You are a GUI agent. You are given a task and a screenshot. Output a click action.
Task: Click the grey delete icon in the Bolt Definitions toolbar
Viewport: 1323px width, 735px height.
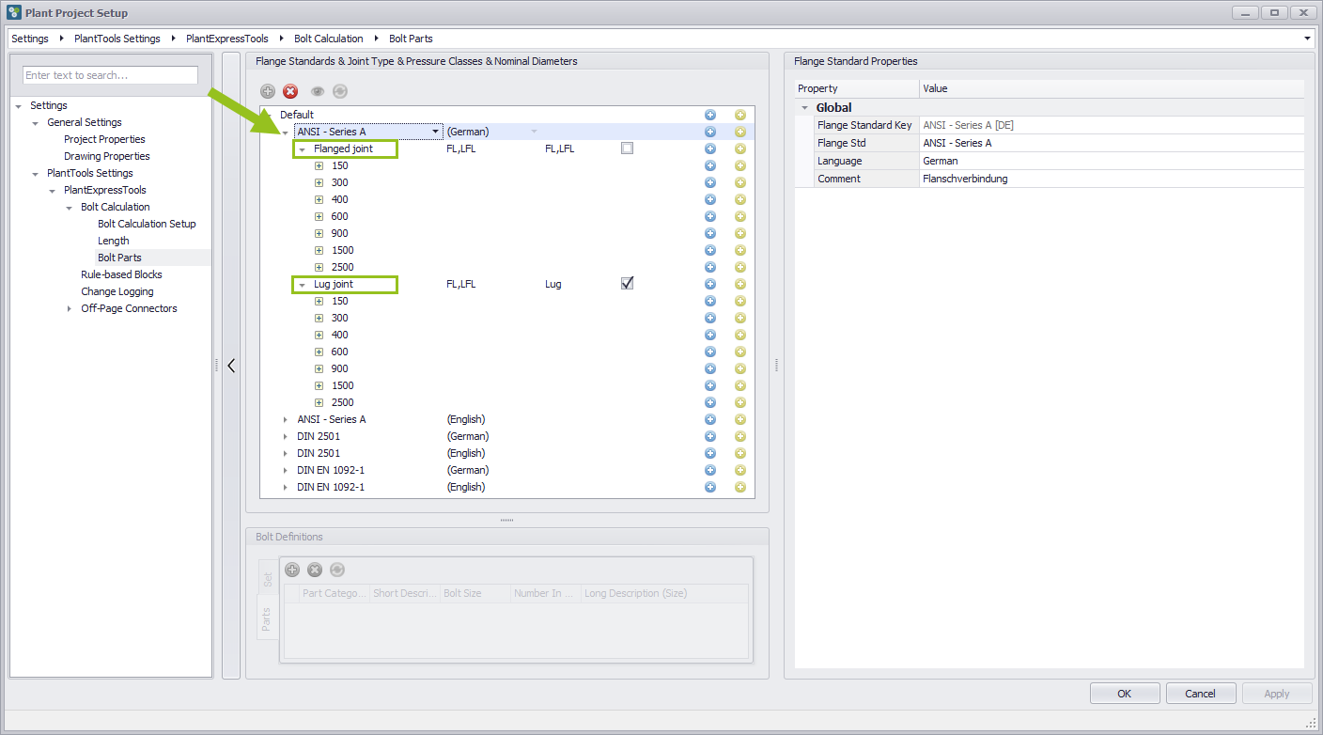pos(315,570)
